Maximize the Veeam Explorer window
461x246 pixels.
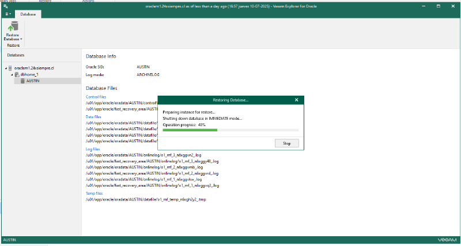(x=439, y=6)
